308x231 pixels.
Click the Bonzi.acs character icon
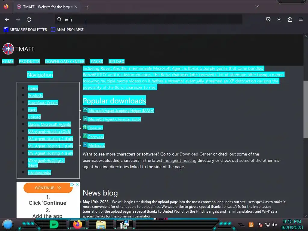85,127
